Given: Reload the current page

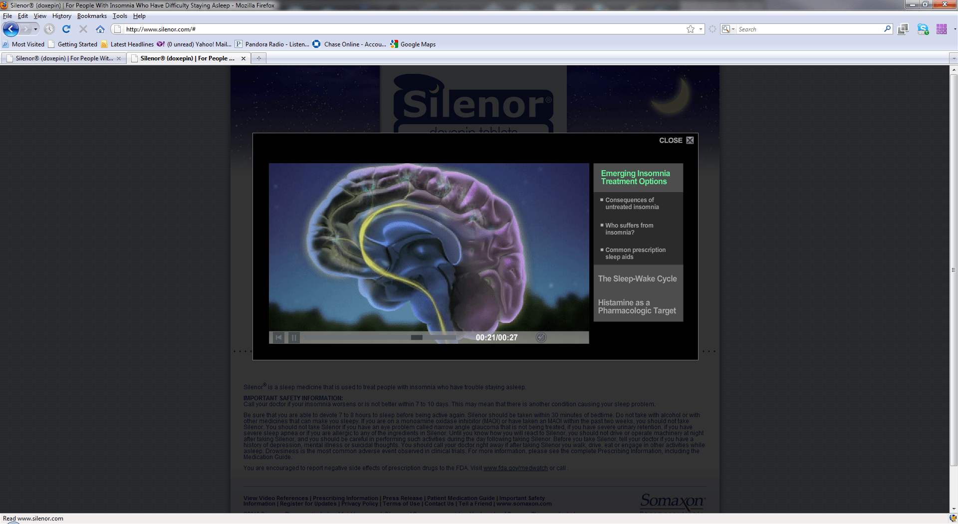Looking at the screenshot, I should click(66, 29).
